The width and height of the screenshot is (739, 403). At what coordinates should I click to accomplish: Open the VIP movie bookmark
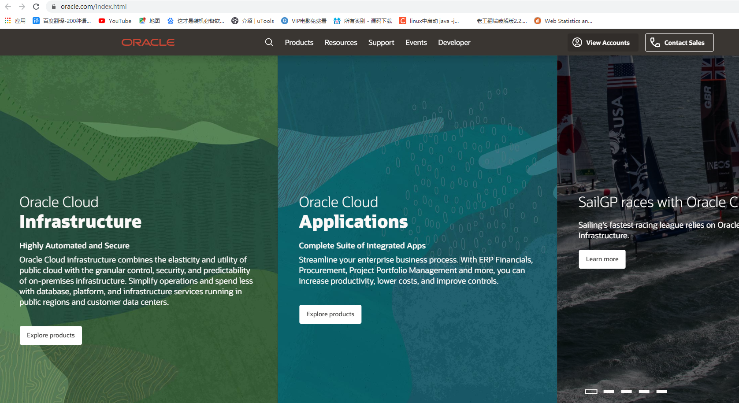click(x=304, y=21)
